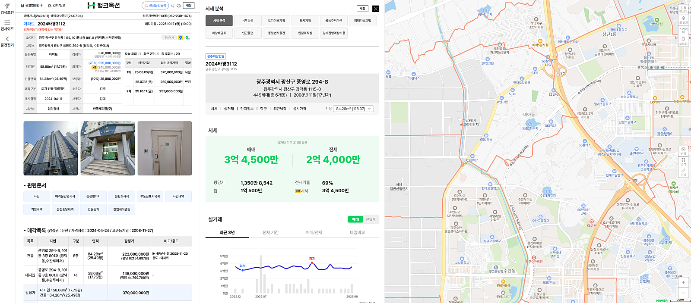Open the 전용 84.28m² area dropdown

(x=353, y=109)
